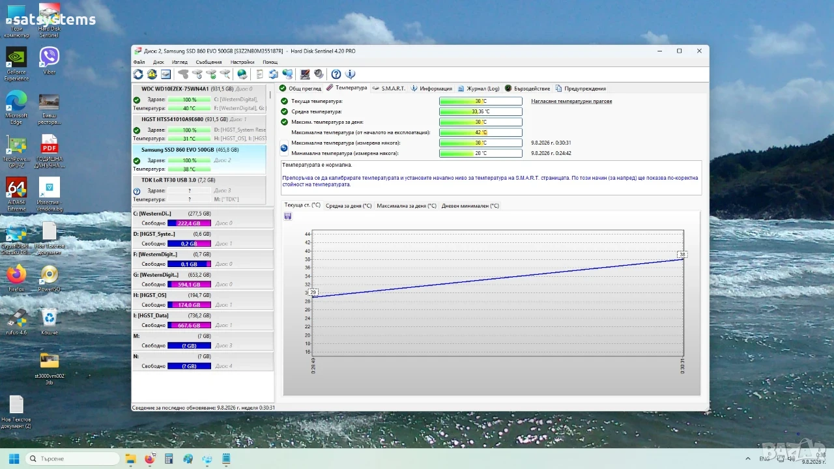This screenshot has width=834, height=469.
Task: Click the networked computers toolbar icon
Action: 287,74
